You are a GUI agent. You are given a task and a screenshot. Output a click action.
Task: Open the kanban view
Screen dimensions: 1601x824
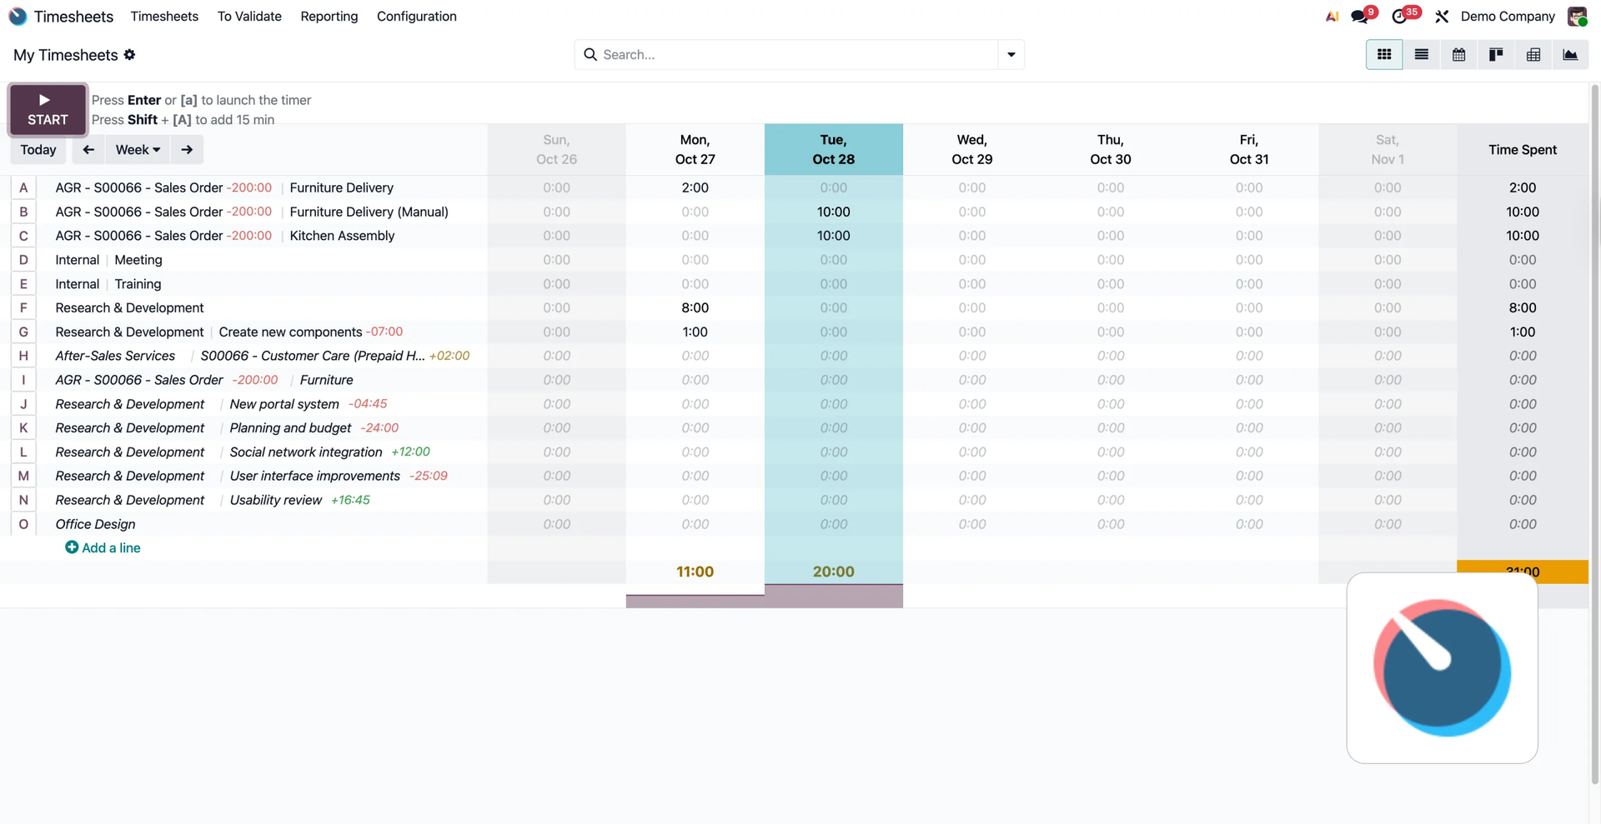click(x=1496, y=55)
